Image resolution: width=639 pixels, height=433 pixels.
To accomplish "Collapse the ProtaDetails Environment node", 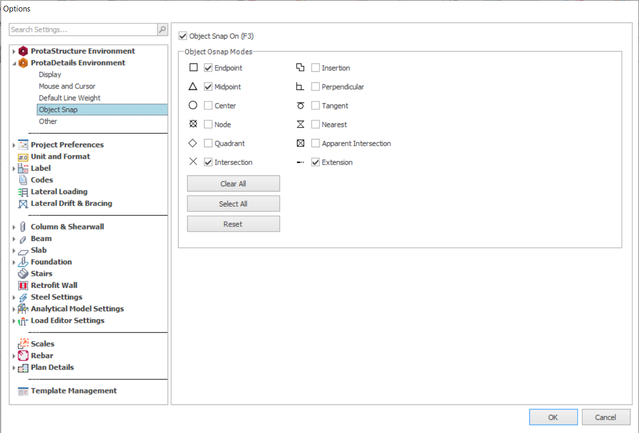I will 14,63.
